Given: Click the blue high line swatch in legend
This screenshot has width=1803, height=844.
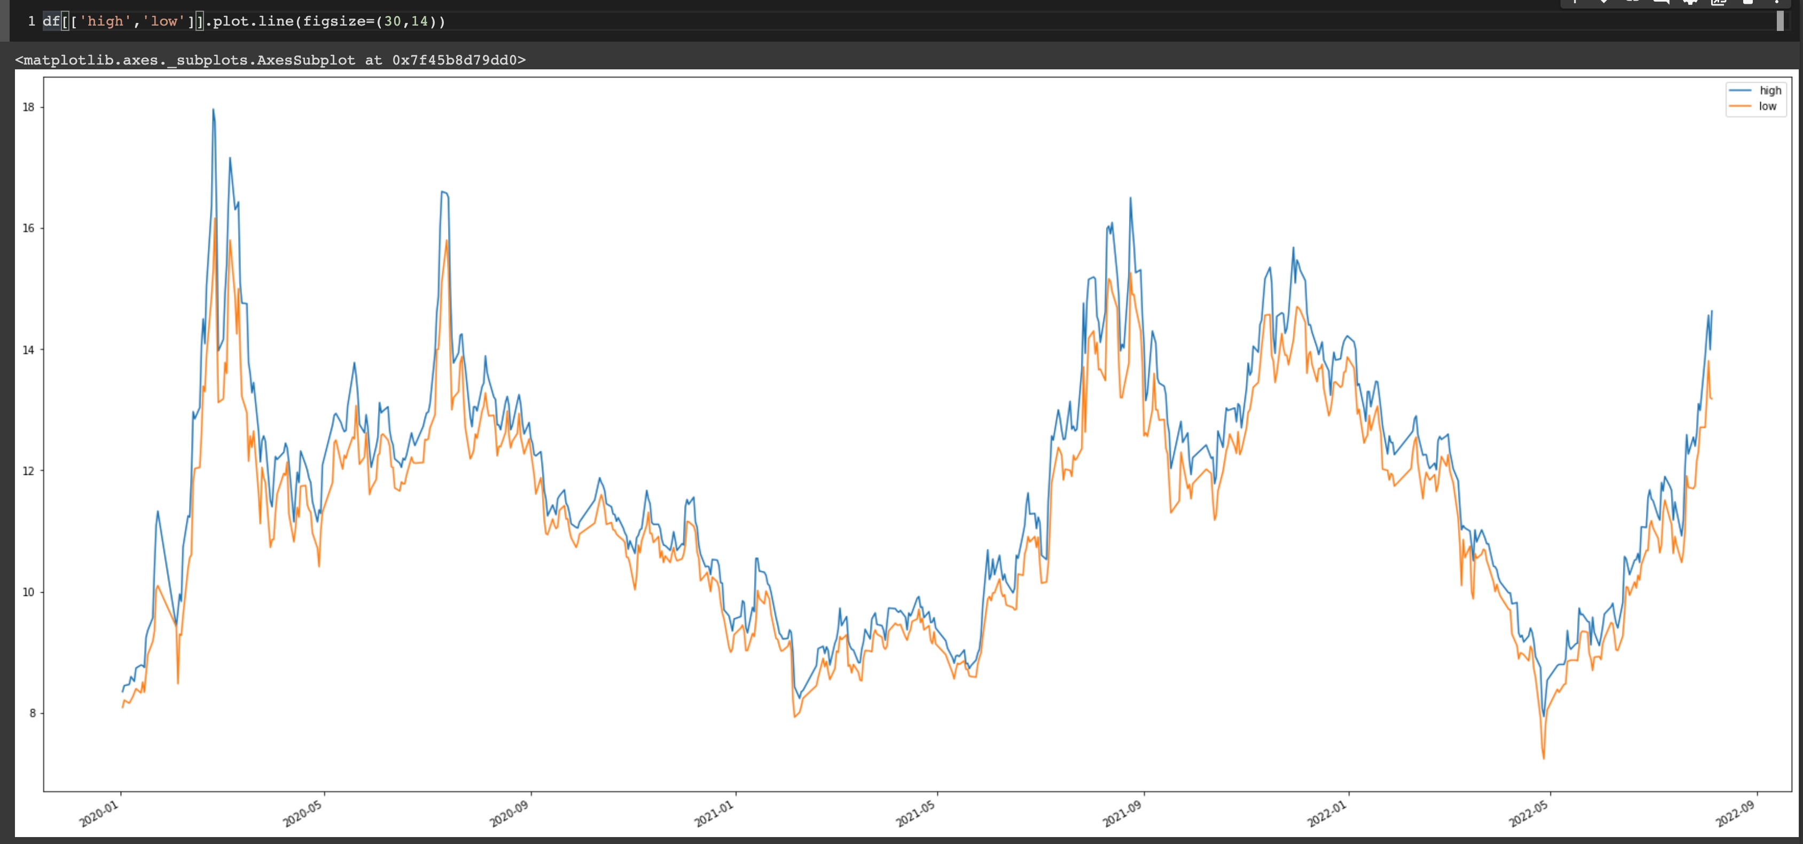Looking at the screenshot, I should (1740, 91).
